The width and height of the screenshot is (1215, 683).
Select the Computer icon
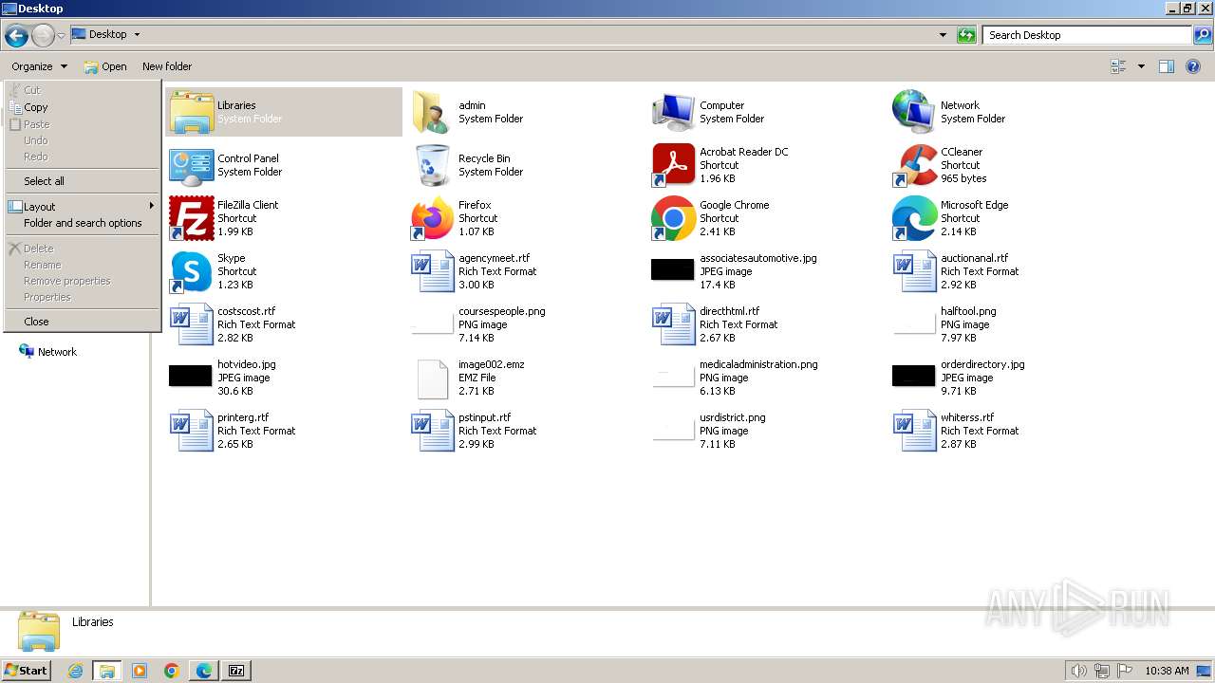click(674, 112)
